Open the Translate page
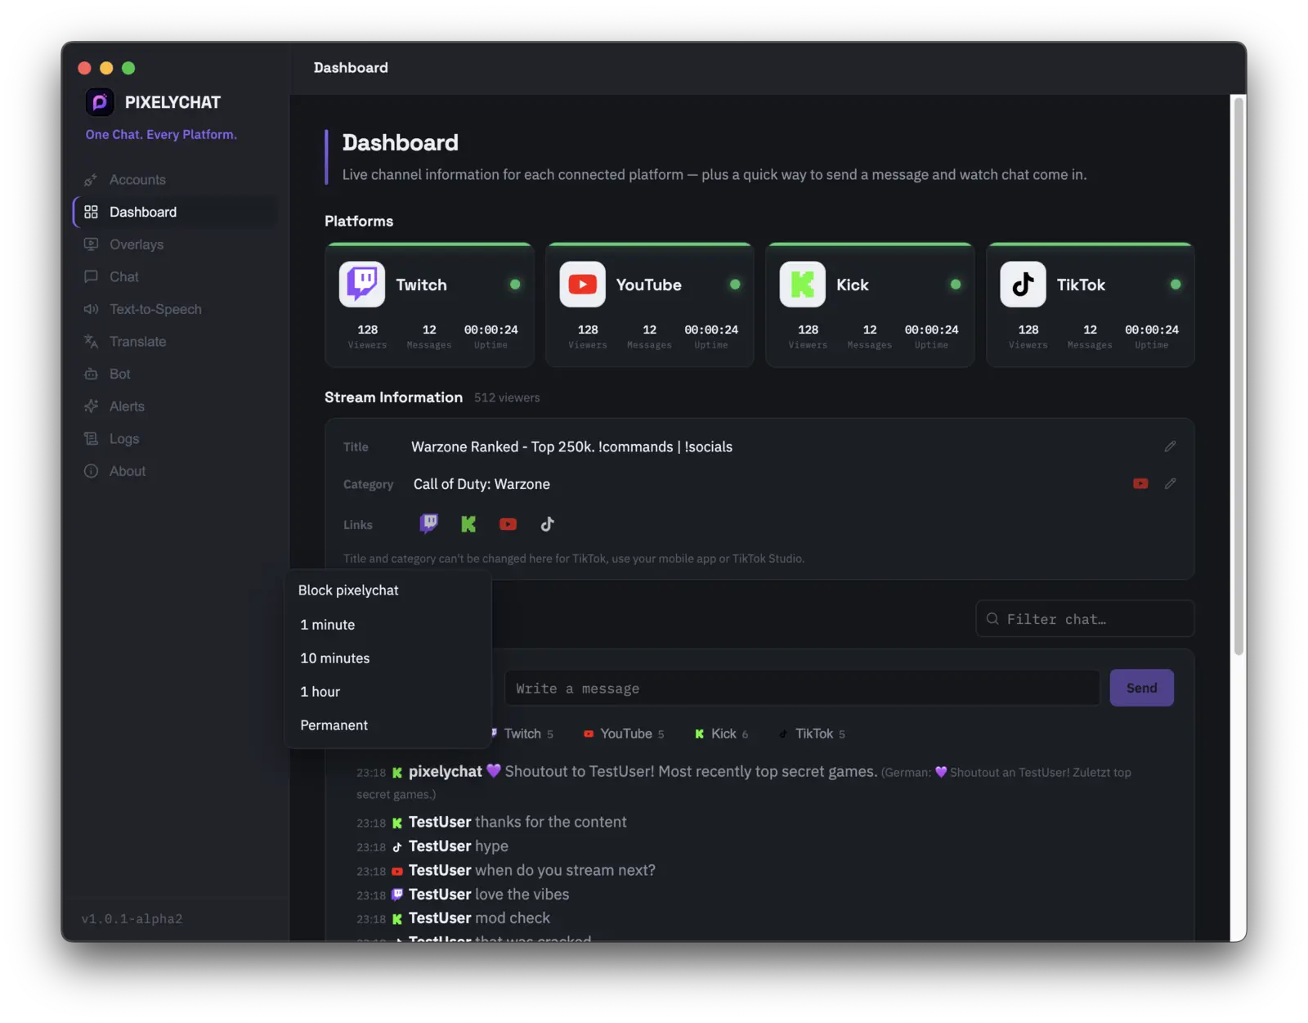Screen dimensions: 1308x1023 click(174, 342)
